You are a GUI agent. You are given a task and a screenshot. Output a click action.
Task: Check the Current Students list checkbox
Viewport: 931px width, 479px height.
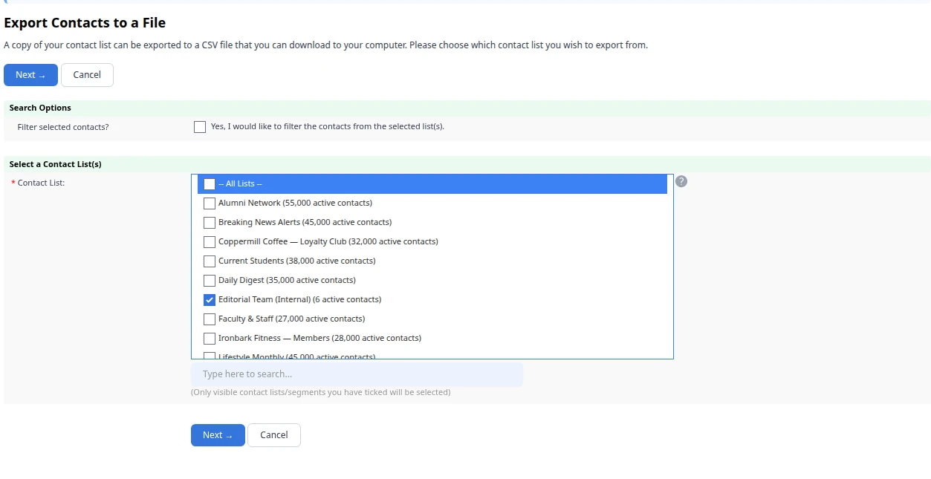pyautogui.click(x=210, y=261)
